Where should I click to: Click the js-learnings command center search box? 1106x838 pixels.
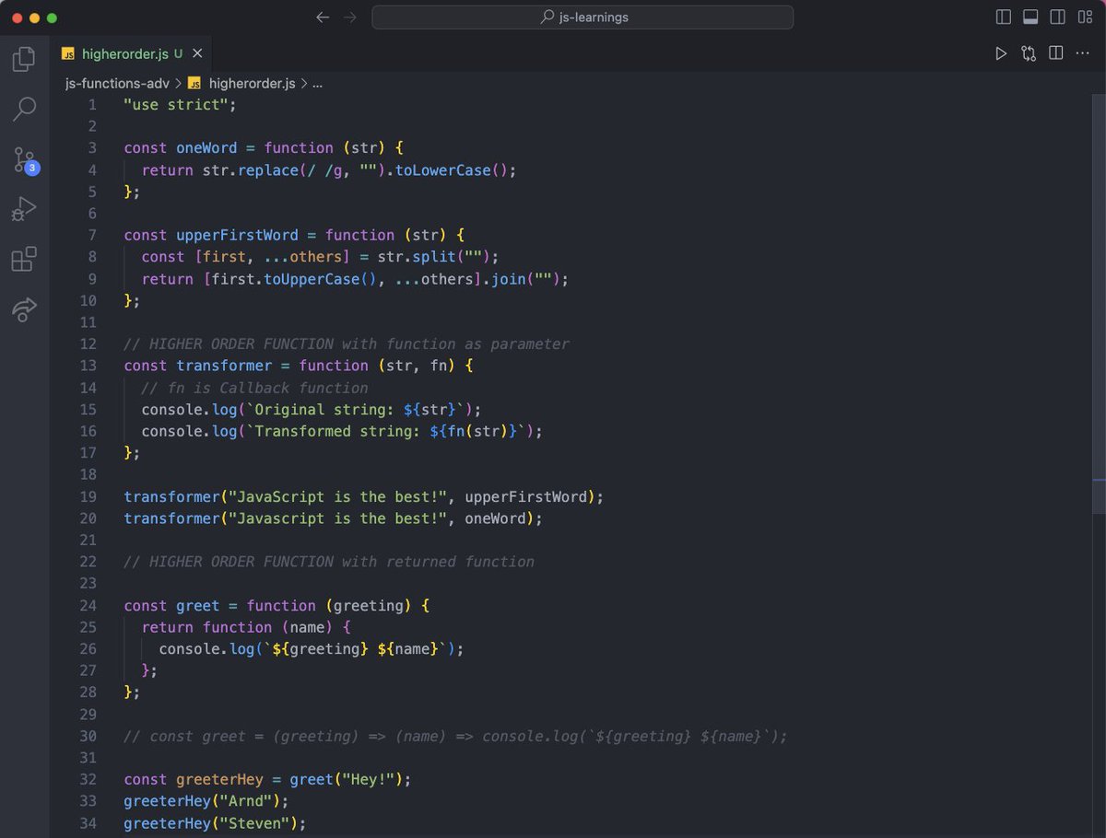pyautogui.click(x=582, y=17)
